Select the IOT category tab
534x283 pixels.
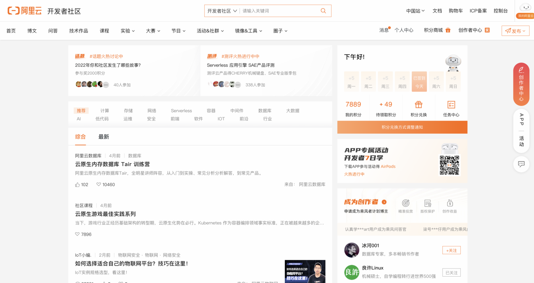click(x=221, y=119)
